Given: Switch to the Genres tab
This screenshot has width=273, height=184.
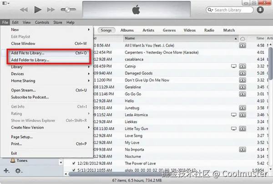Looking at the screenshot, I should [169, 30].
